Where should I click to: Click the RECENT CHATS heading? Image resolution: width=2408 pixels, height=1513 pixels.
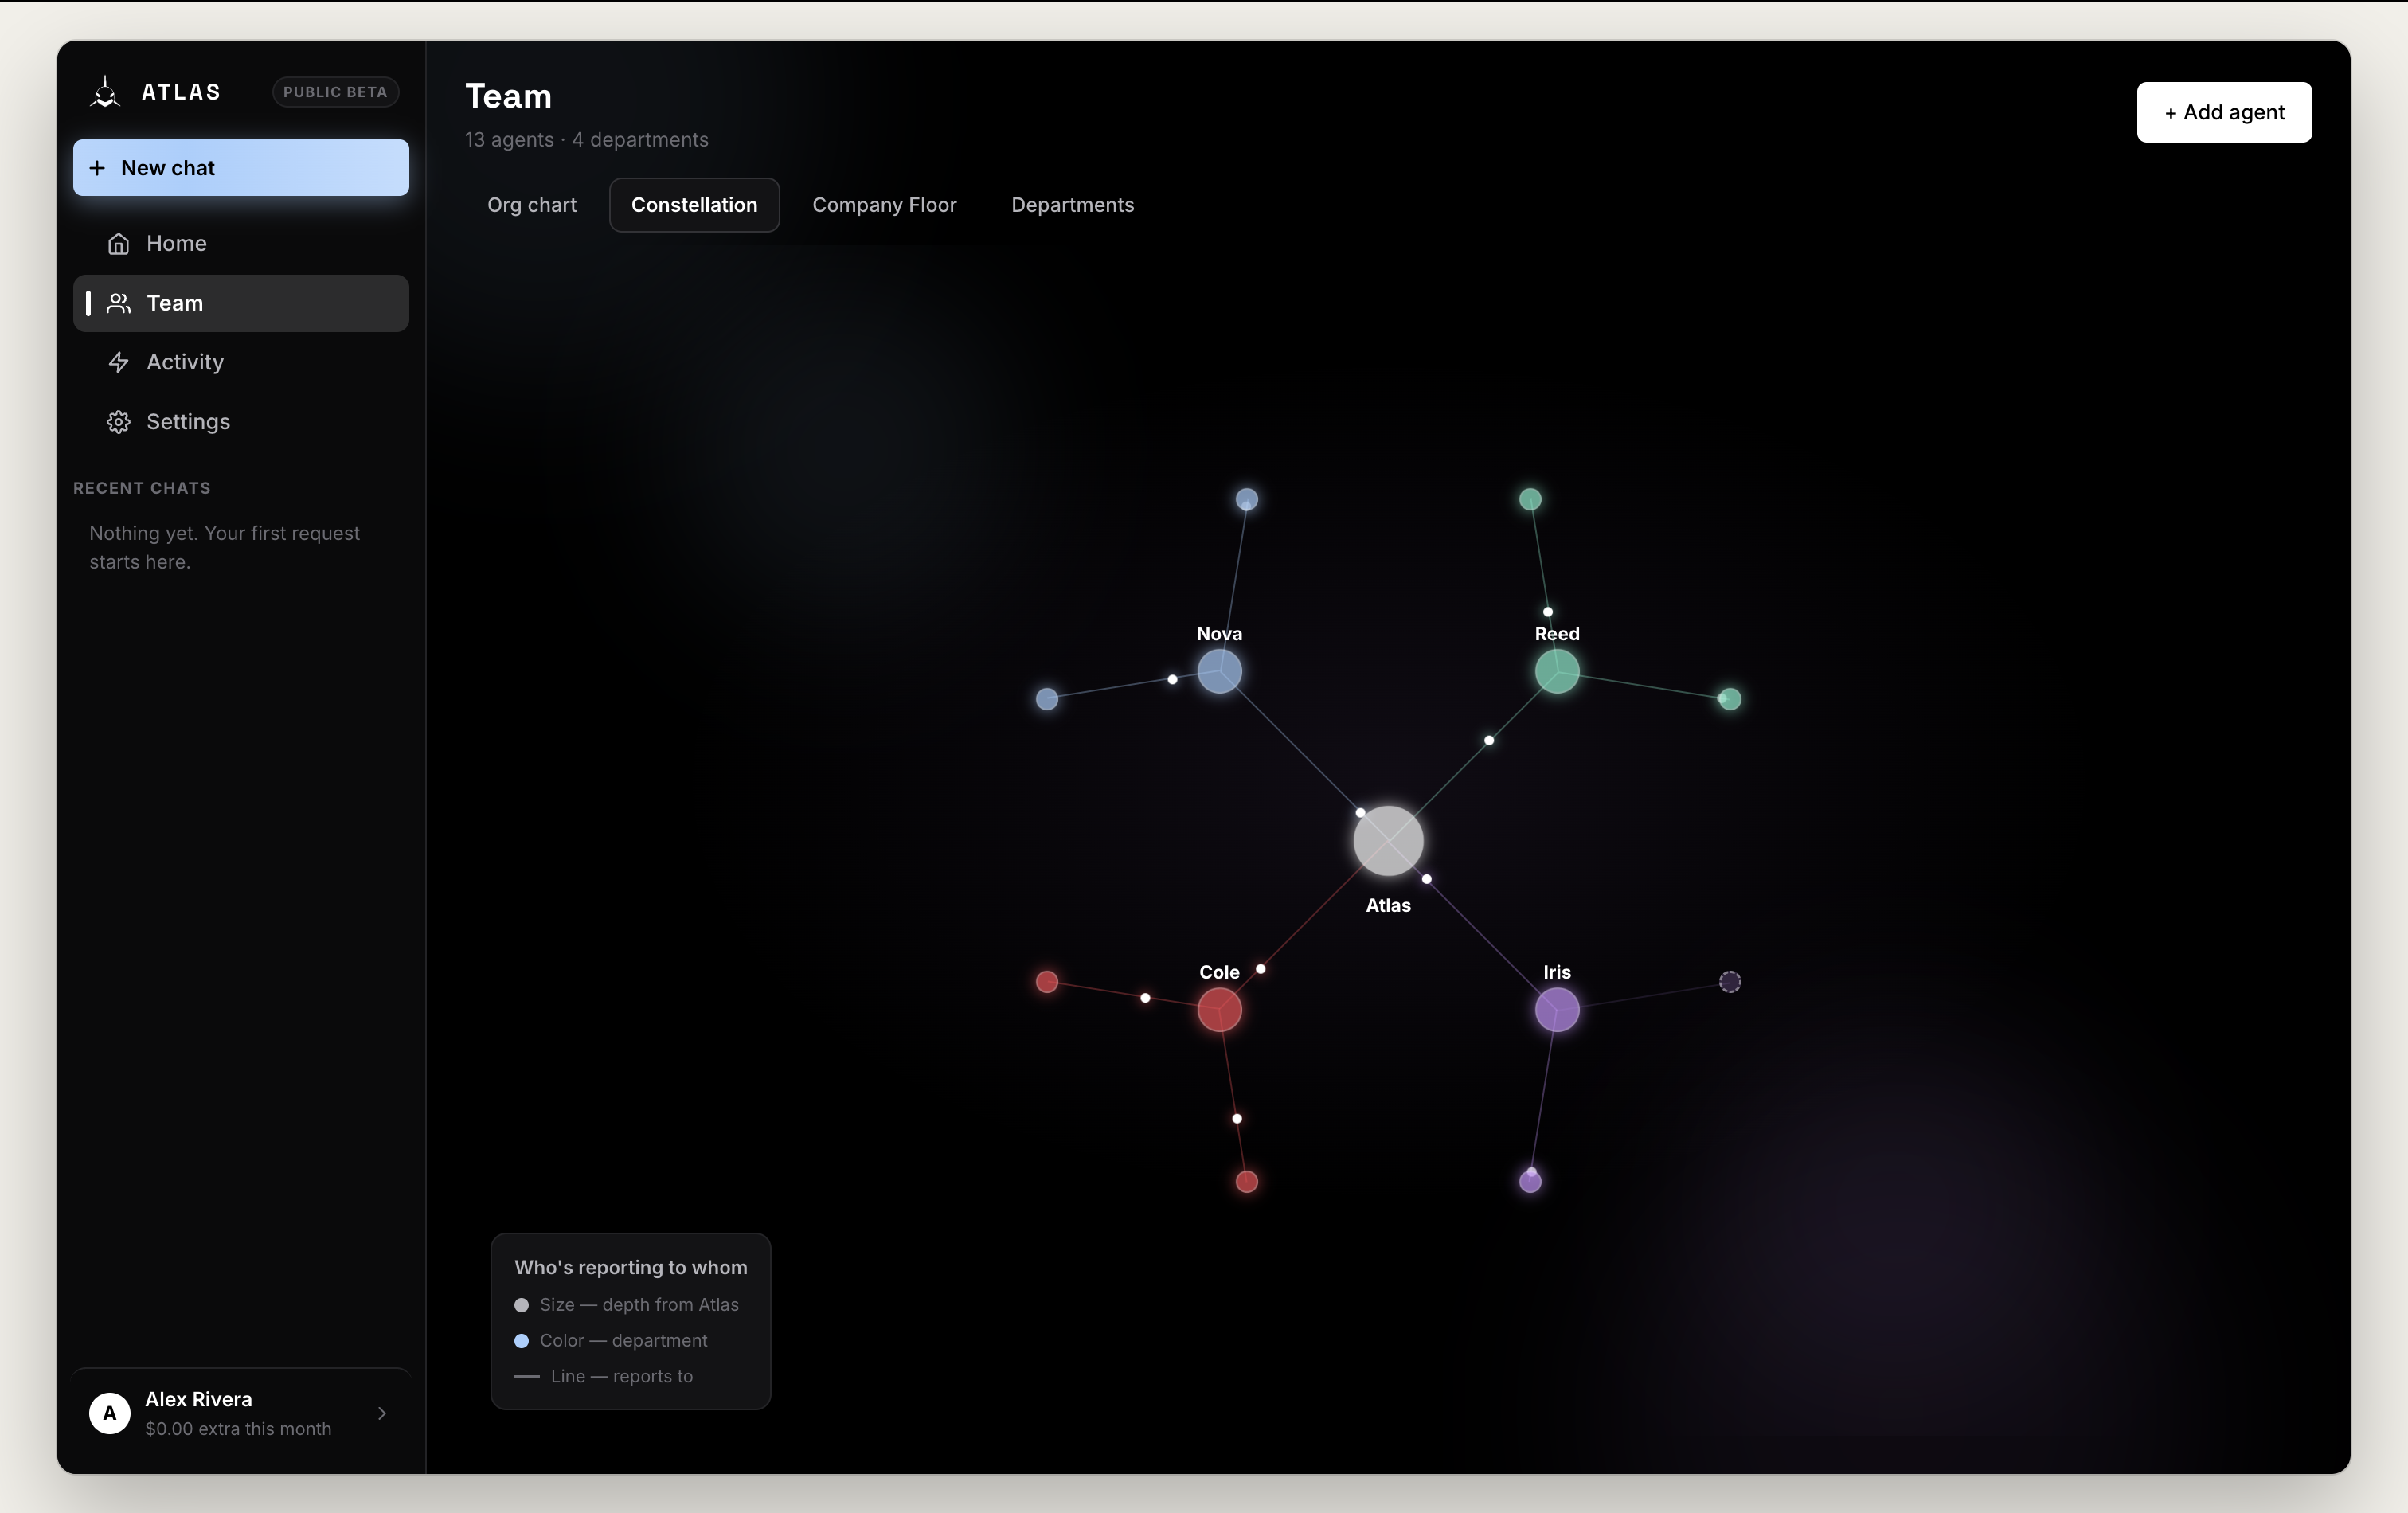142,488
